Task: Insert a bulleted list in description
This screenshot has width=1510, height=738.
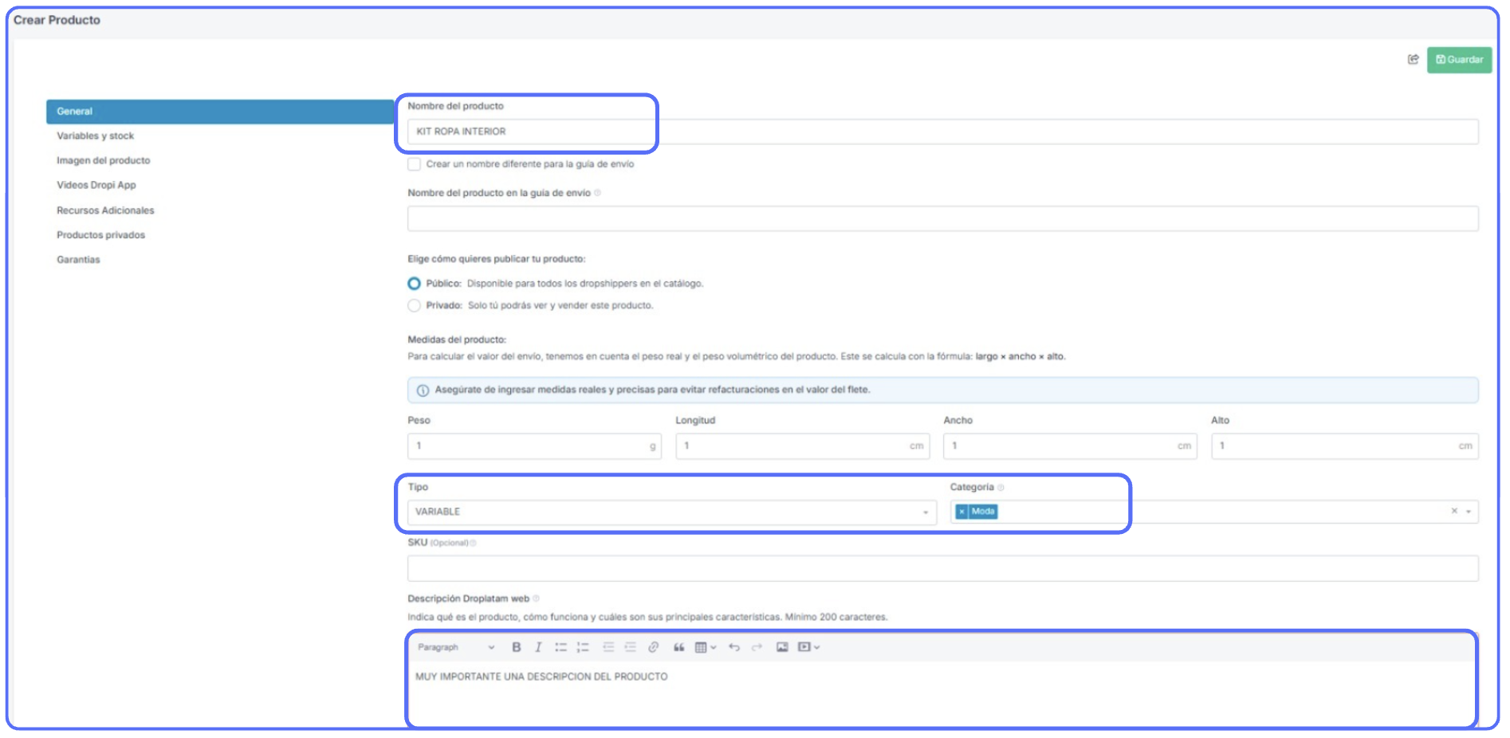Action: coord(560,647)
